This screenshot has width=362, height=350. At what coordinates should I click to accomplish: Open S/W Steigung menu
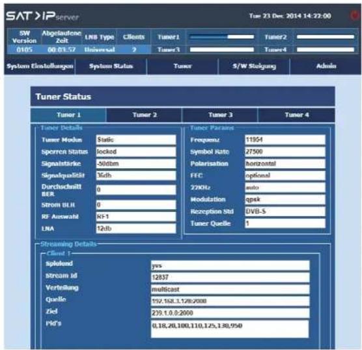pyautogui.click(x=254, y=66)
